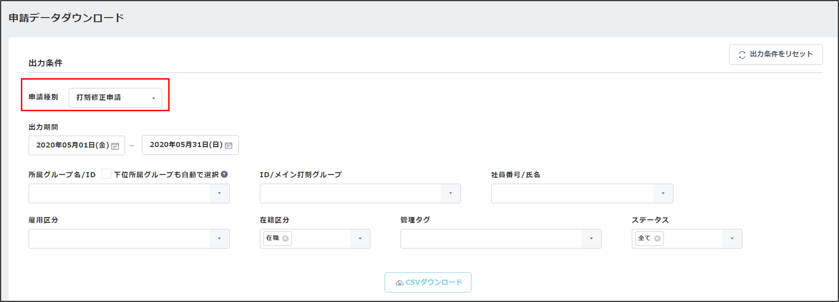Click the start date field 2020年05月01日
Screen dimensions: 839x302
[x=72, y=145]
